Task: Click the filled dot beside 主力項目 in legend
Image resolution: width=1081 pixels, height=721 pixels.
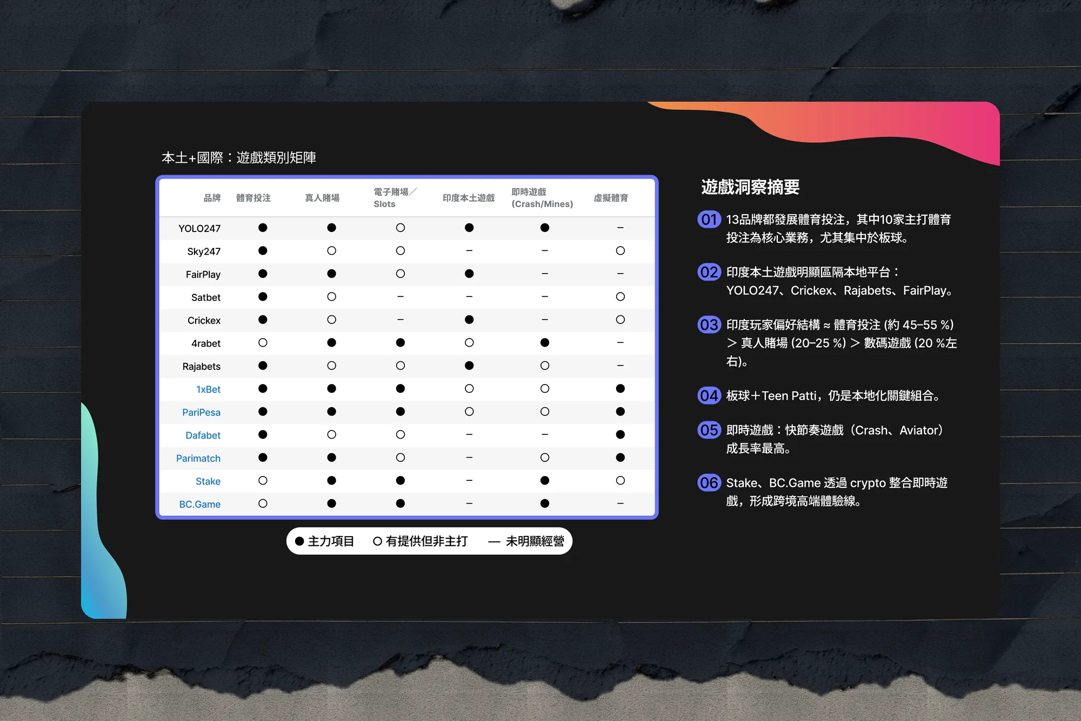Action: tap(299, 541)
